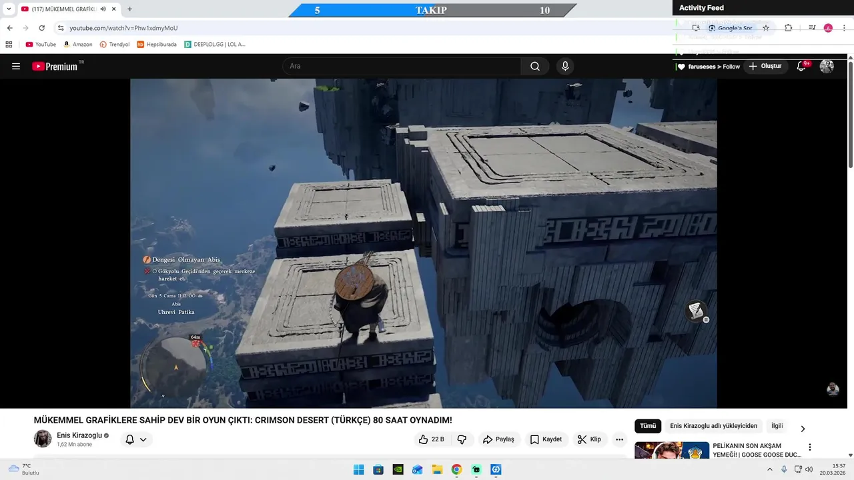
Task: Open the YouTube bookmark
Action: point(41,45)
